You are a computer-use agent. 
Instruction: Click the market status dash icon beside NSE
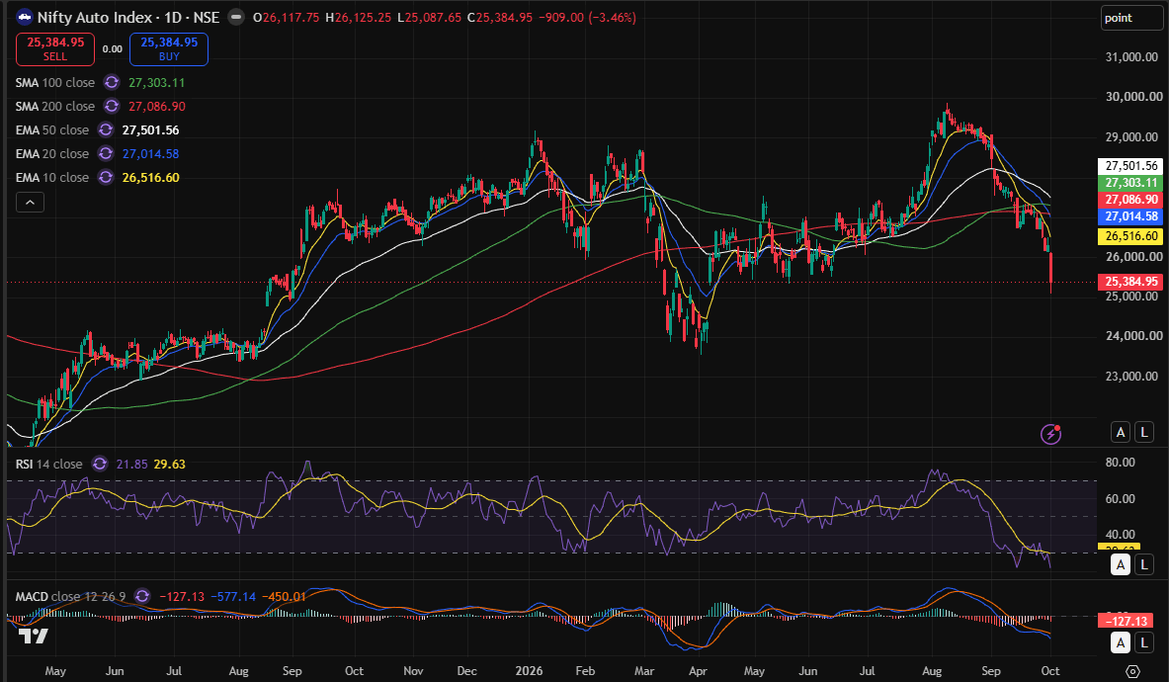click(x=236, y=17)
